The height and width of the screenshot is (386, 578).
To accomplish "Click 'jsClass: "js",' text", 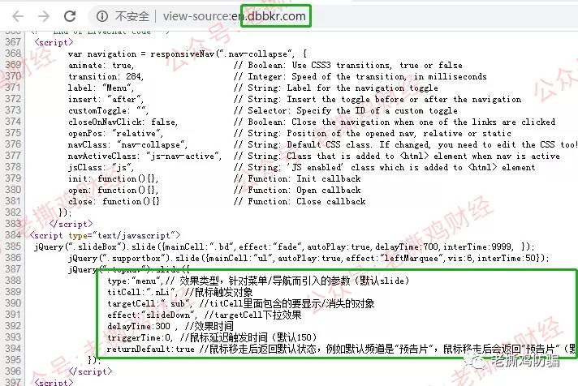I will point(101,168).
